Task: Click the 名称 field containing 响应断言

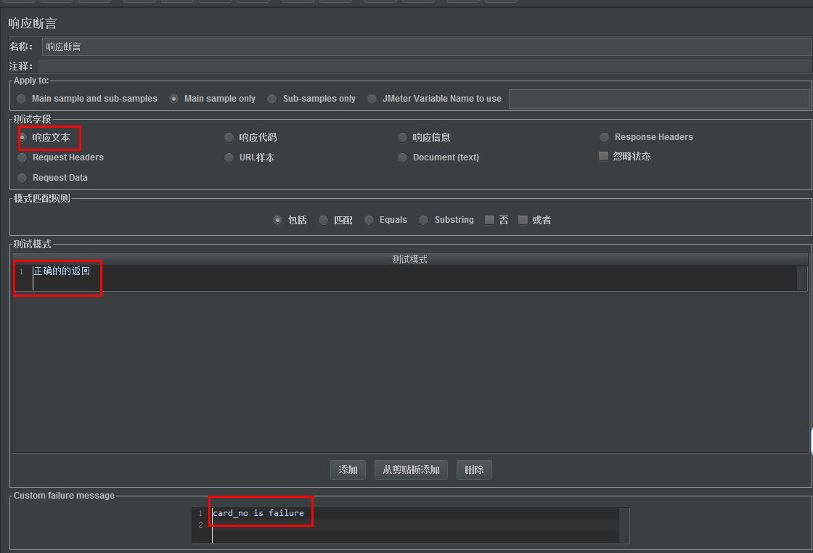Action: point(427,46)
